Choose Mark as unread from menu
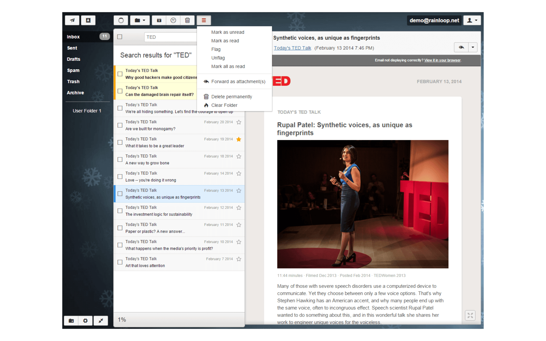This screenshot has height=341, width=546. (228, 32)
